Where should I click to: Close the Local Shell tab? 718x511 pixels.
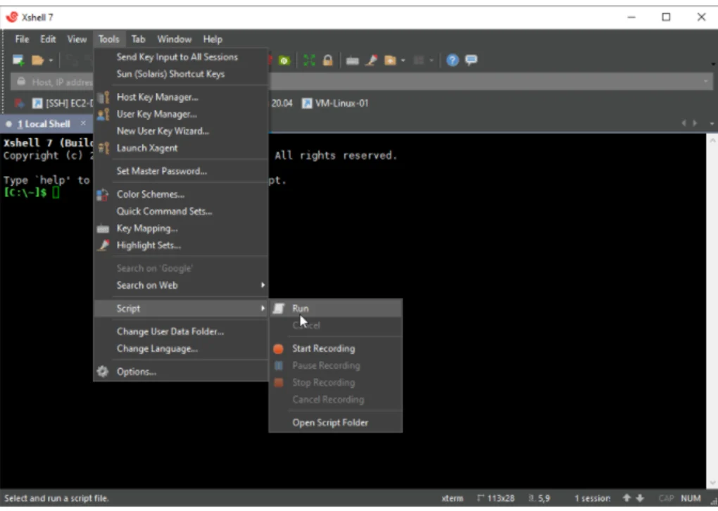coord(82,123)
